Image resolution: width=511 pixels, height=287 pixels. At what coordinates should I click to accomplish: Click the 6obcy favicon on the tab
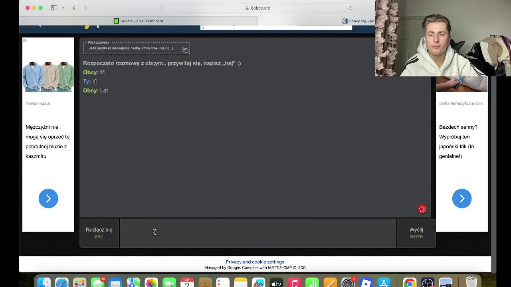(x=345, y=21)
